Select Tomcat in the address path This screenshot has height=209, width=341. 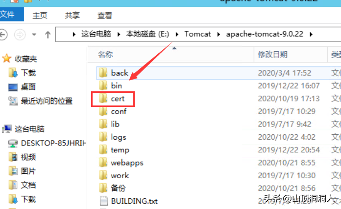pos(197,34)
